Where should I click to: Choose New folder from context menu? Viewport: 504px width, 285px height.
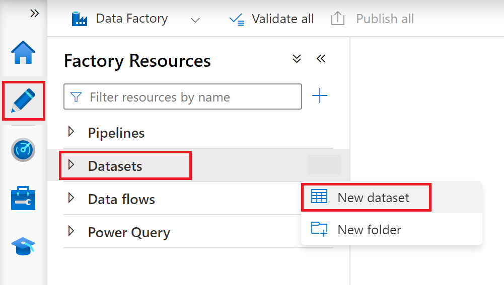(x=369, y=230)
